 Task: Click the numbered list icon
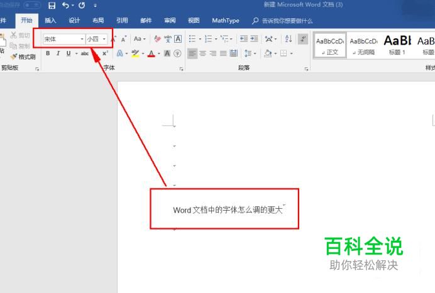[x=208, y=39]
